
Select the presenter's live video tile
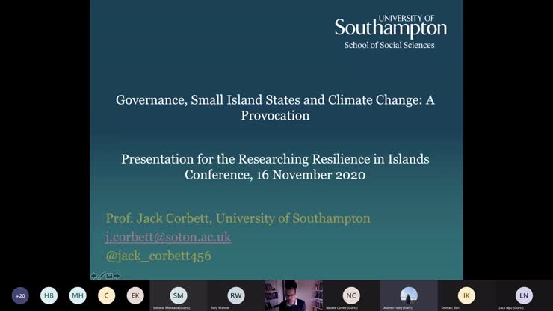pos(294,295)
